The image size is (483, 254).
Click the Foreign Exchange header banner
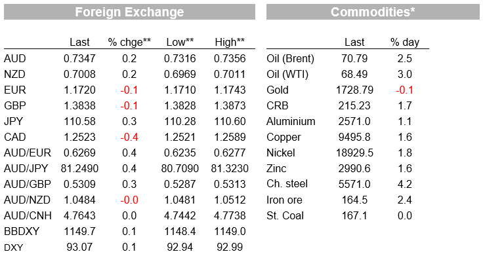(x=129, y=12)
